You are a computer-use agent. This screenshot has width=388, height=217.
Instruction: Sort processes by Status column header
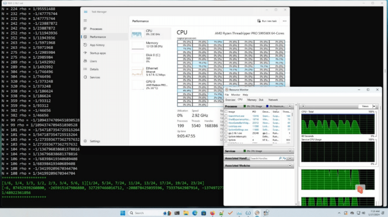point(276,112)
